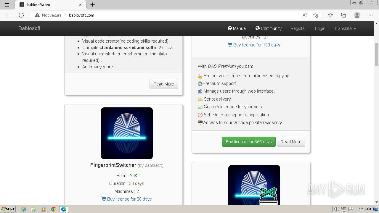Click the Duration 30 days text
Image resolution: width=379 pixels, height=213 pixels.
127,183
